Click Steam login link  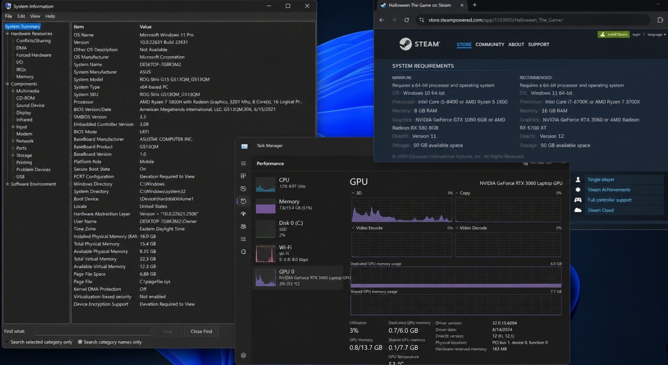coord(637,34)
